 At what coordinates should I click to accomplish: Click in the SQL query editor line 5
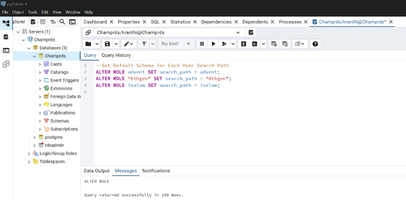(x=250, y=92)
